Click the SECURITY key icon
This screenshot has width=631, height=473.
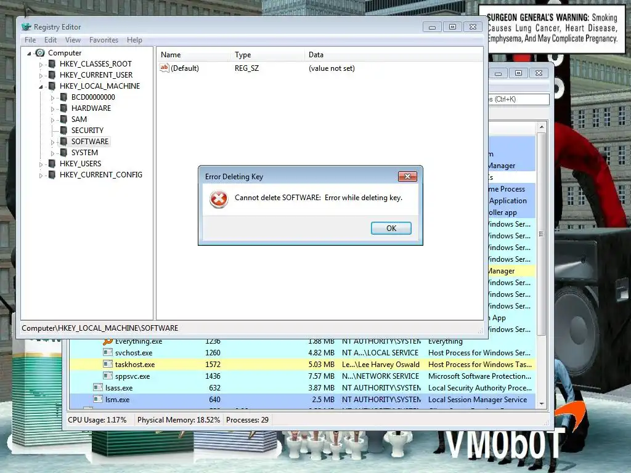click(63, 130)
